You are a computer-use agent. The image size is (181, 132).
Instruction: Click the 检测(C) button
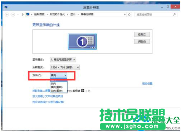142,34
